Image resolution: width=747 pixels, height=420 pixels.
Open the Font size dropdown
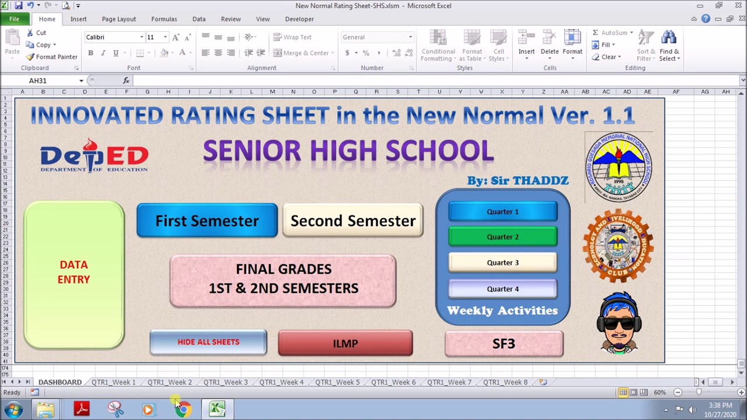tap(165, 37)
